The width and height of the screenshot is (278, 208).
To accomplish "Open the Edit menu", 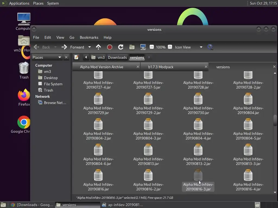I will tap(48, 37).
